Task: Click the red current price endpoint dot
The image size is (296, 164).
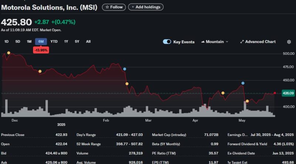Action: tap(275, 93)
